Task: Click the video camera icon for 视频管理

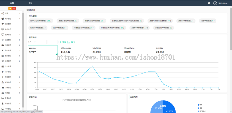Action: point(3,45)
